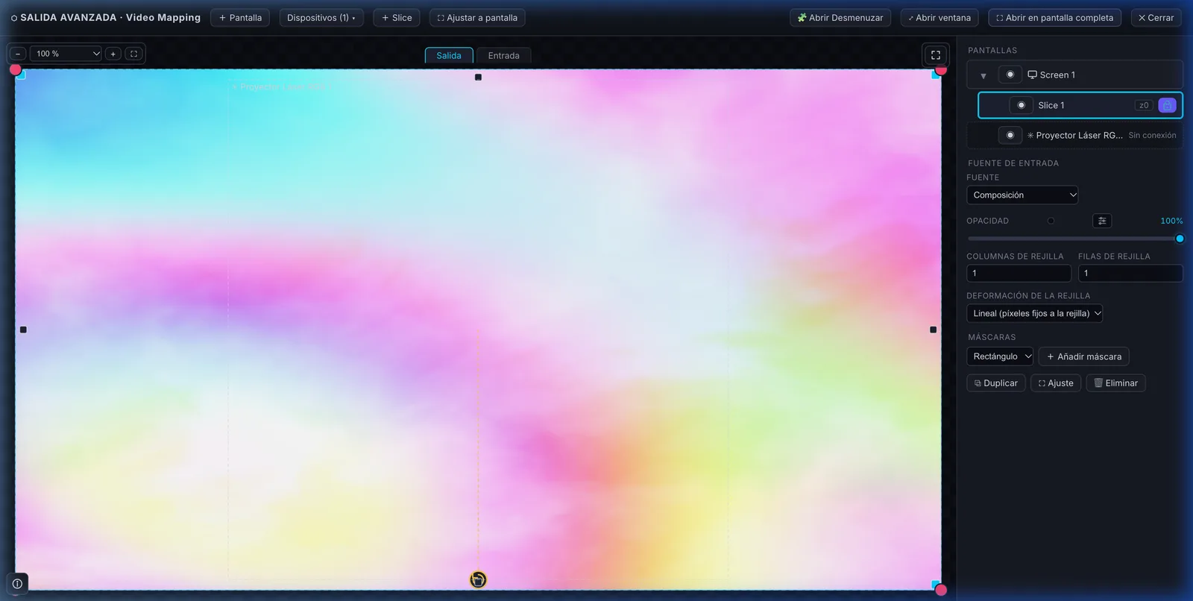Toggle visibility of Proyector Láser RGB
1193x601 pixels.
point(1010,135)
